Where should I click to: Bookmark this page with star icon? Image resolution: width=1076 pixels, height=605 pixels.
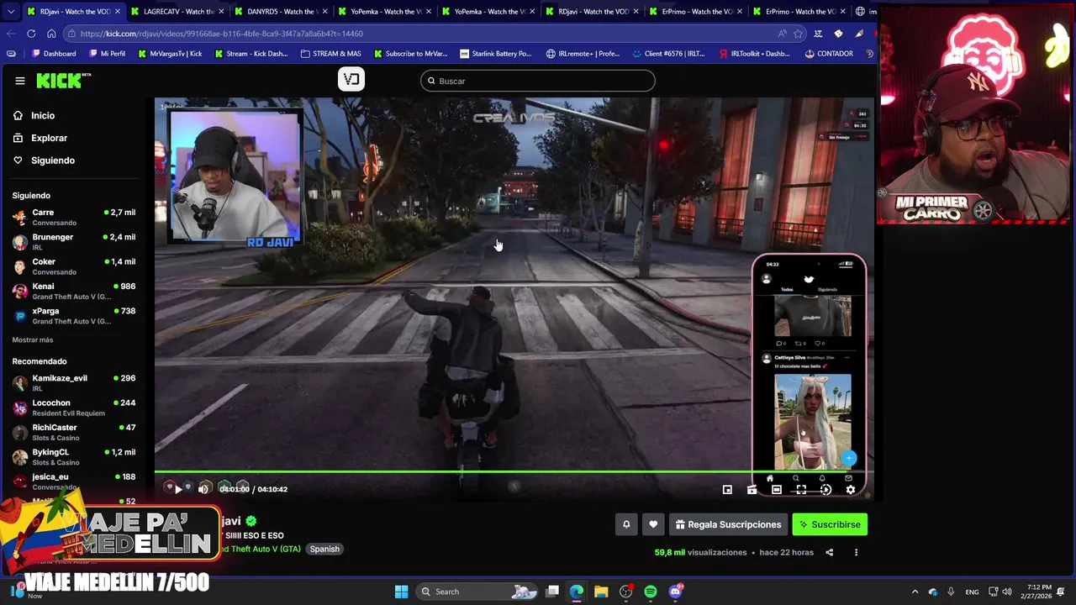(798, 34)
